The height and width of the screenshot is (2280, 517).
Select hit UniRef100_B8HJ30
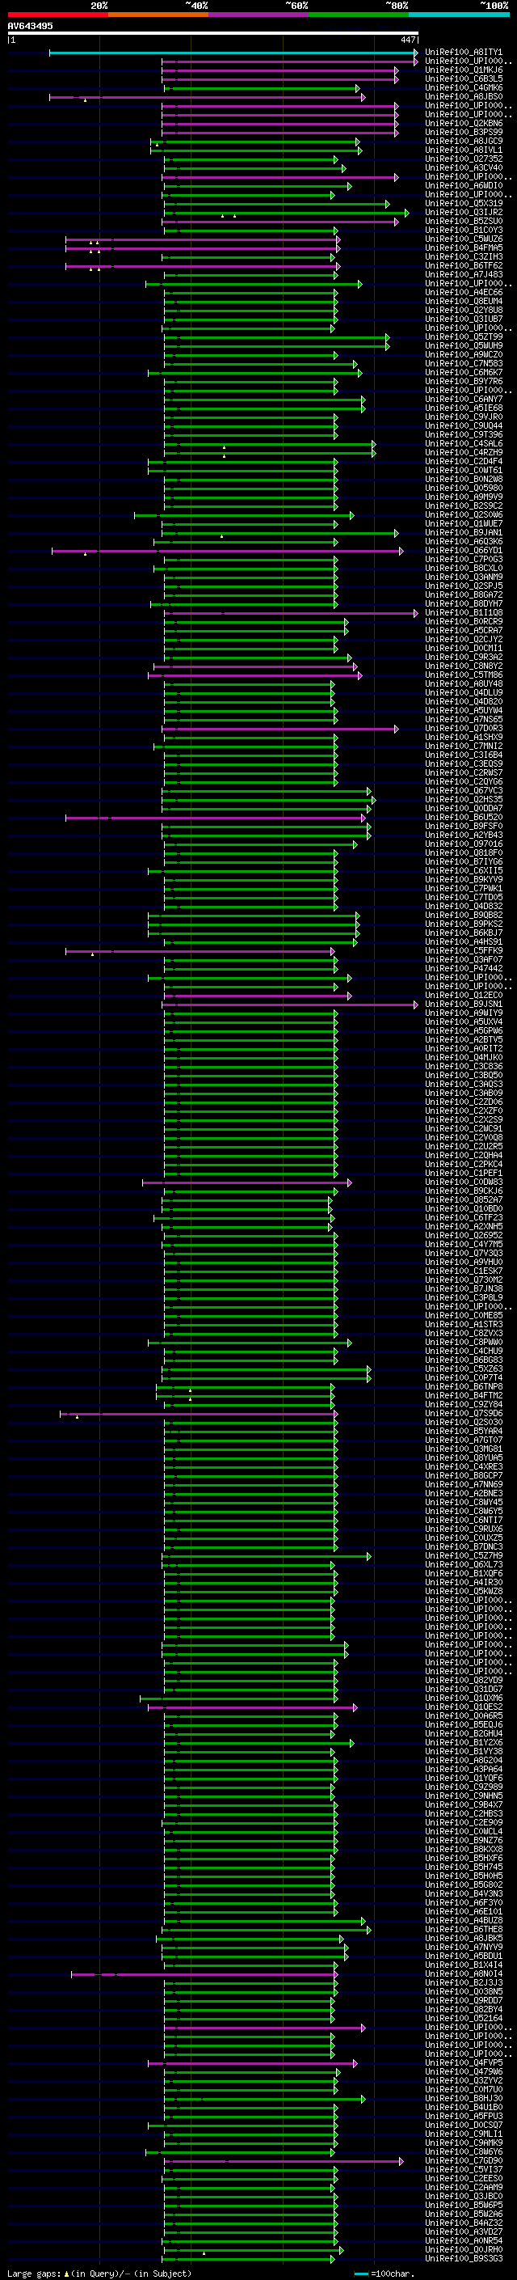(464, 2099)
